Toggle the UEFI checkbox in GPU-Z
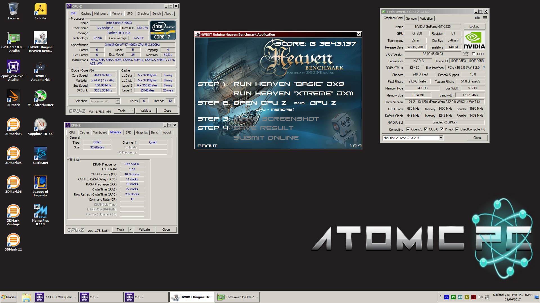Image resolution: width=540 pixels, height=303 pixels. coord(474,54)
